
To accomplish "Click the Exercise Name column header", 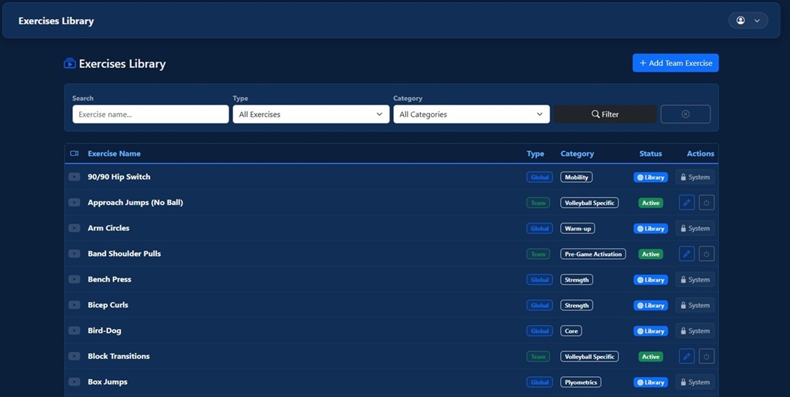I will (114, 153).
